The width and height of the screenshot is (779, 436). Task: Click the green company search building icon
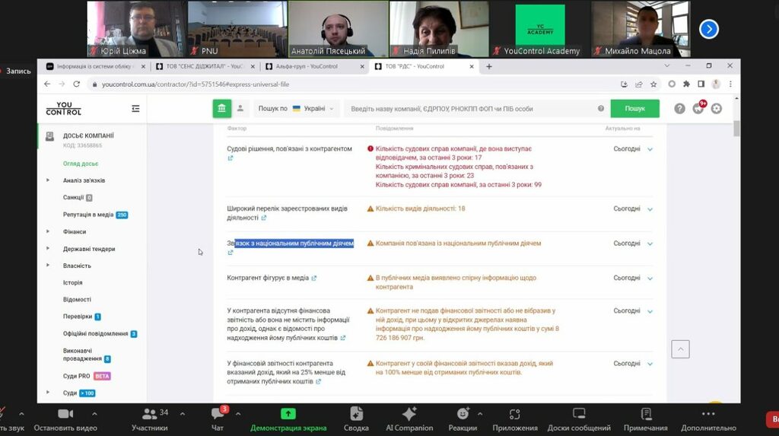(221, 109)
